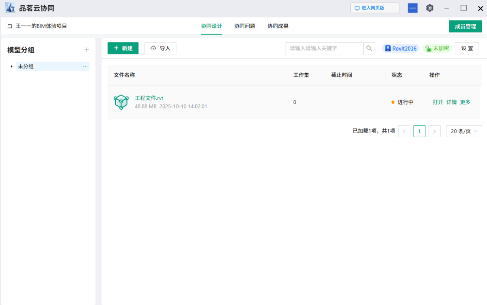487x305 pixels.
Task: Click the back icon beside project name
Action: 10,26
